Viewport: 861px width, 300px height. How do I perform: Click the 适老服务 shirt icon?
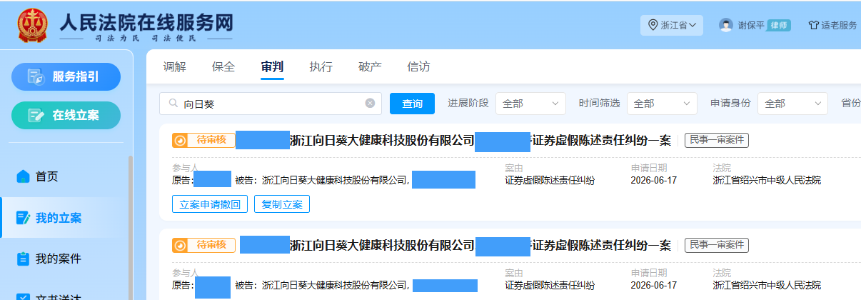tap(813, 25)
